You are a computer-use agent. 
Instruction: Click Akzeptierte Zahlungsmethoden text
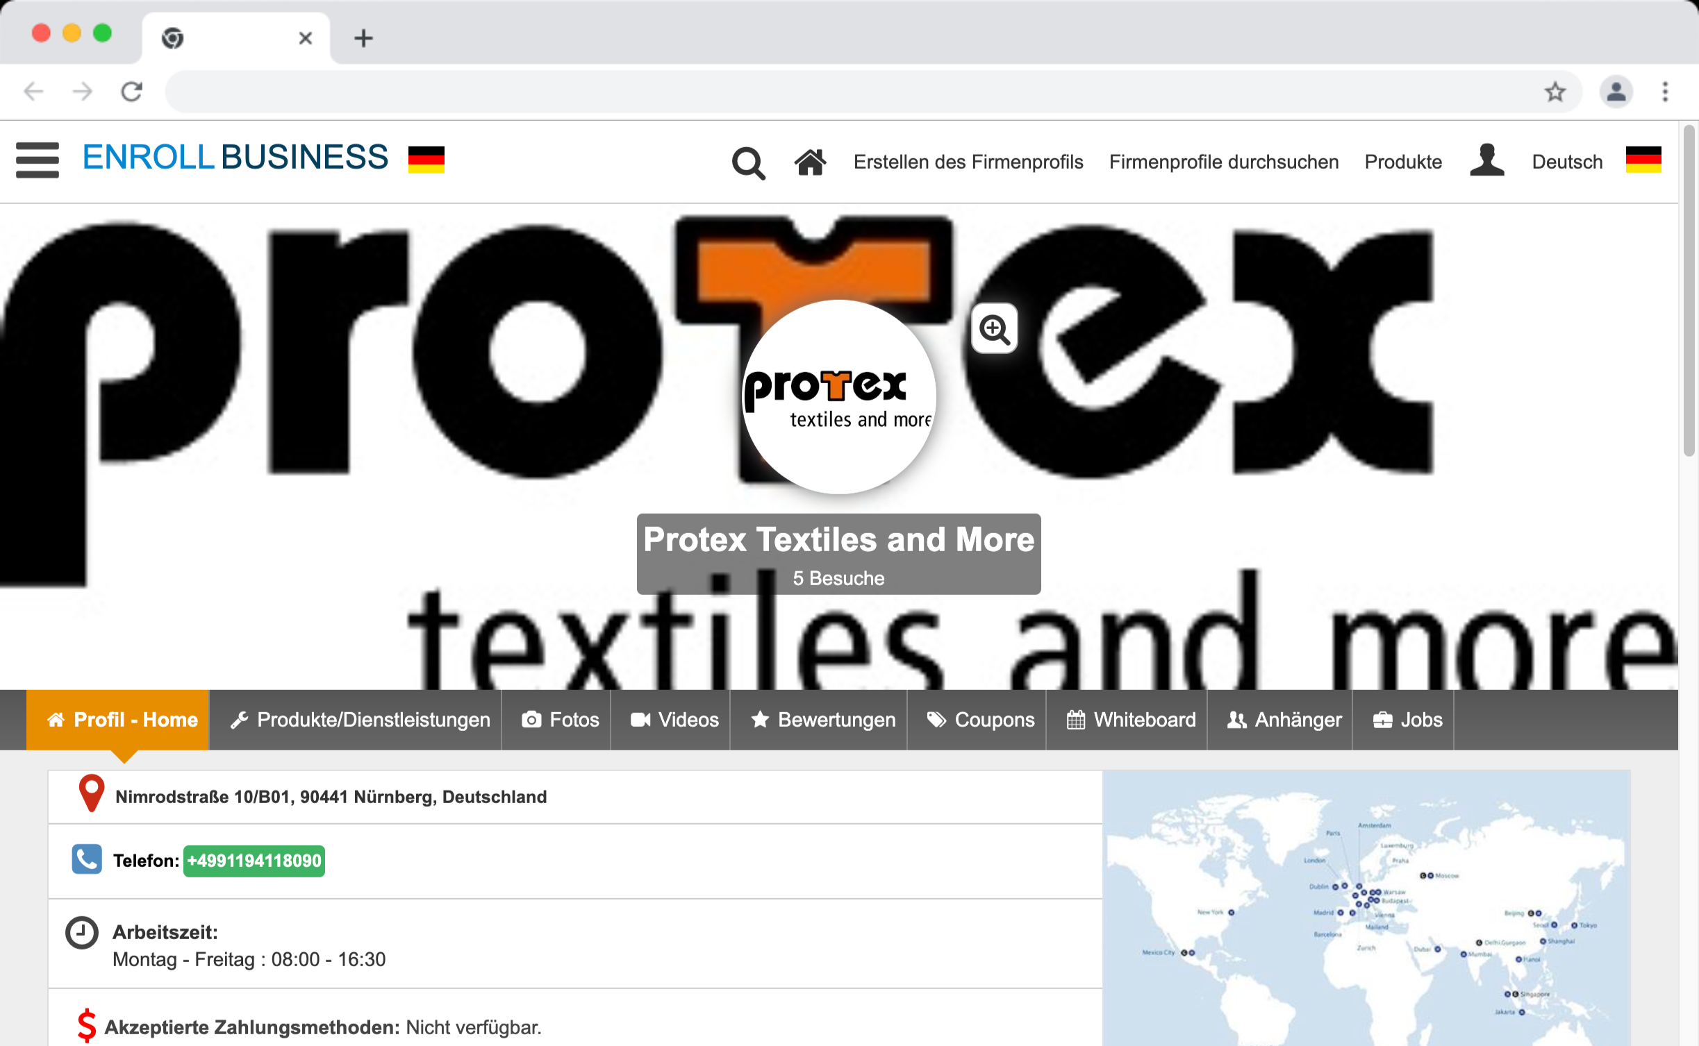coord(252,1027)
